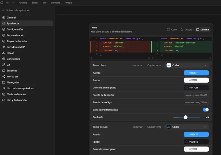Screen dimensions: 221x155
Task: Open the Ayuda menu
Action: (68, 3)
